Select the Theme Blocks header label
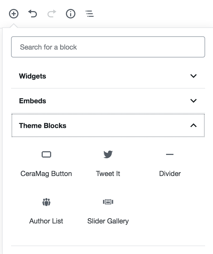Viewport: 213px width, 254px height. click(x=42, y=126)
